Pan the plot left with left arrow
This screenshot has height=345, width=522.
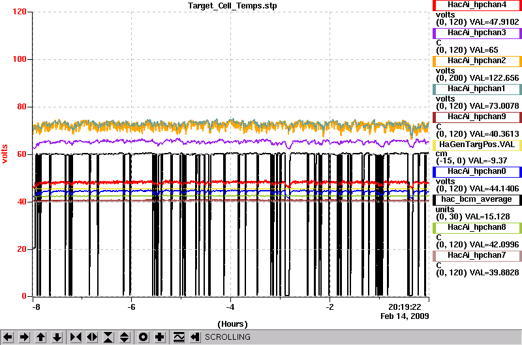click(x=8, y=337)
